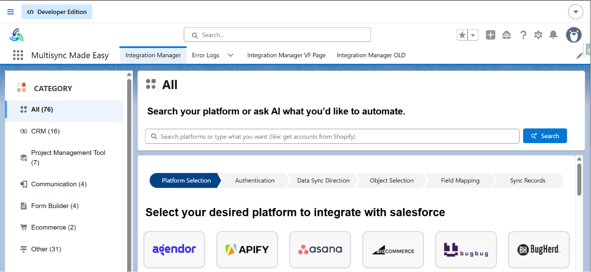Click the Global Actions plus icon
591x272 pixels.
pyautogui.click(x=490, y=35)
